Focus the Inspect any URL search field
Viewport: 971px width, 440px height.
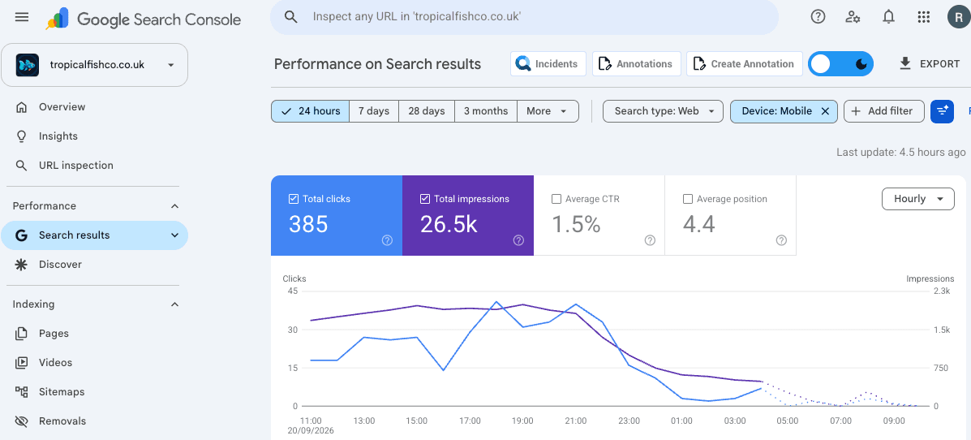pos(524,17)
